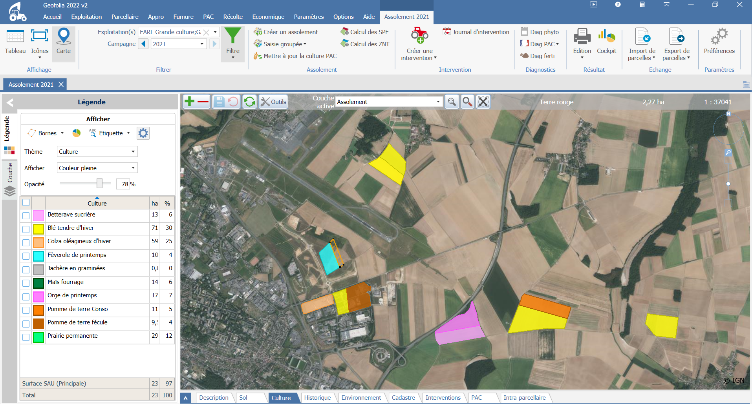Click the save icon in the map toolbar
This screenshot has width=752, height=404.
(219, 102)
